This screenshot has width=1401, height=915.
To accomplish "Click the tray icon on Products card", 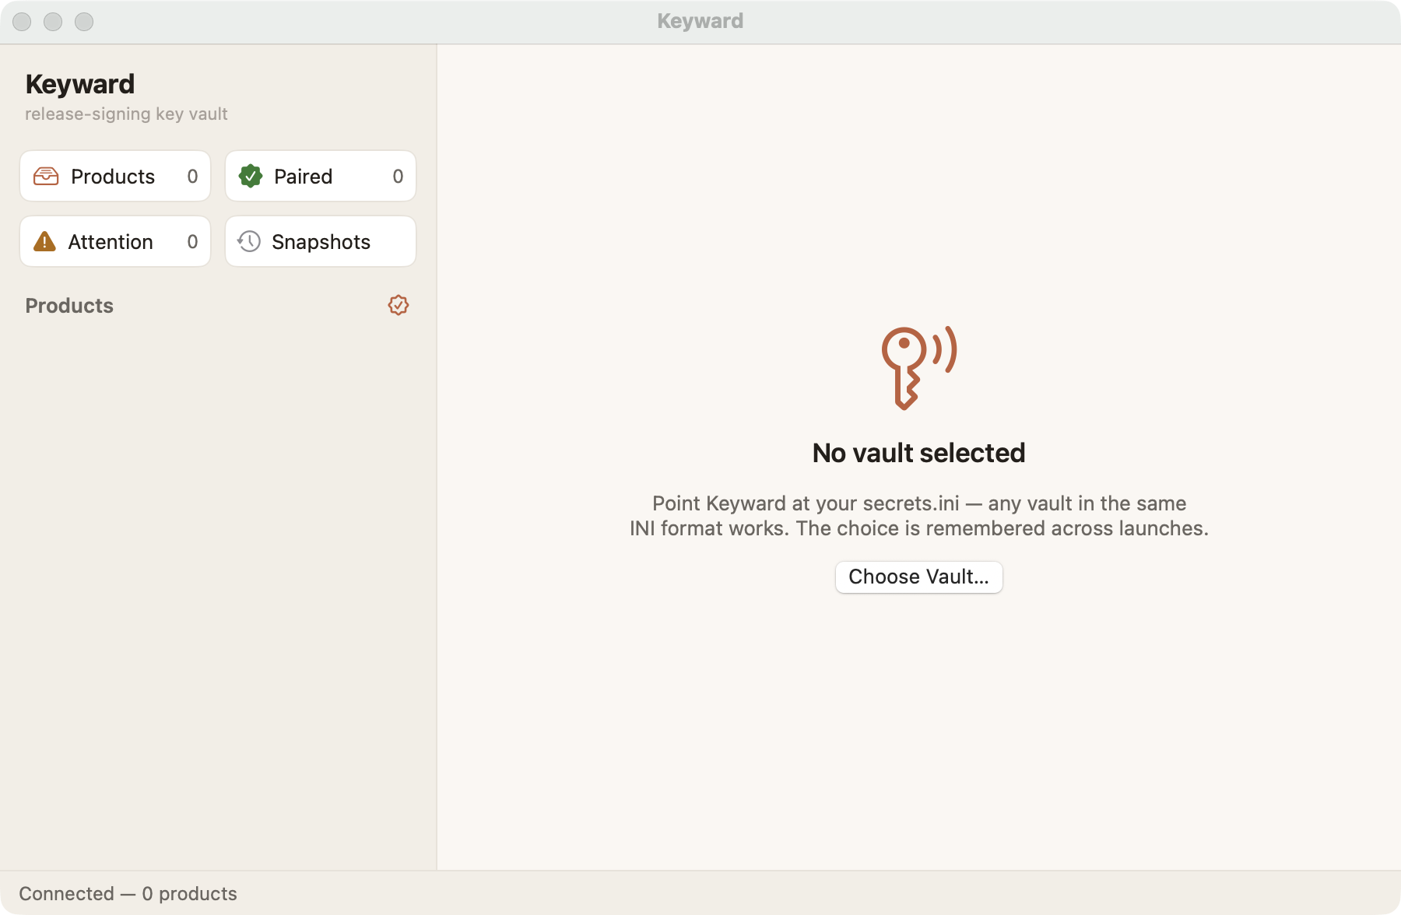I will click(x=46, y=176).
